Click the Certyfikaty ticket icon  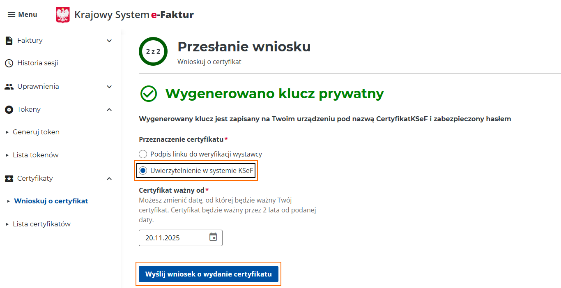tap(9, 178)
